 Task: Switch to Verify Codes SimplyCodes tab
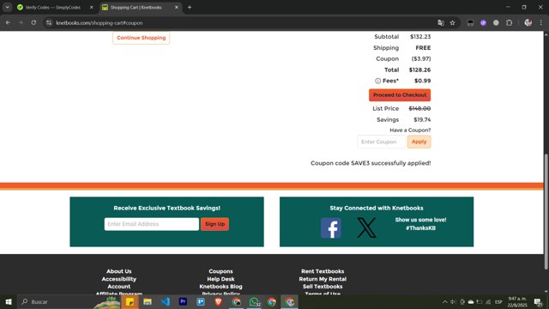click(x=53, y=7)
